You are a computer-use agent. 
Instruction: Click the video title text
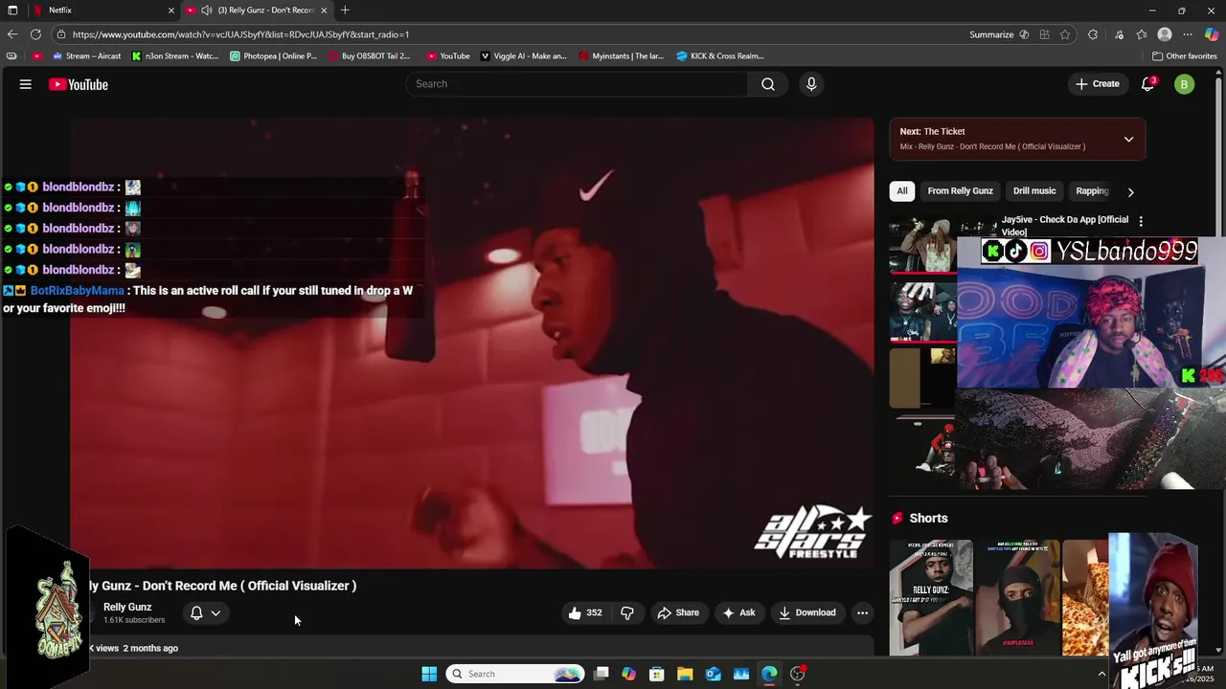coord(222,586)
